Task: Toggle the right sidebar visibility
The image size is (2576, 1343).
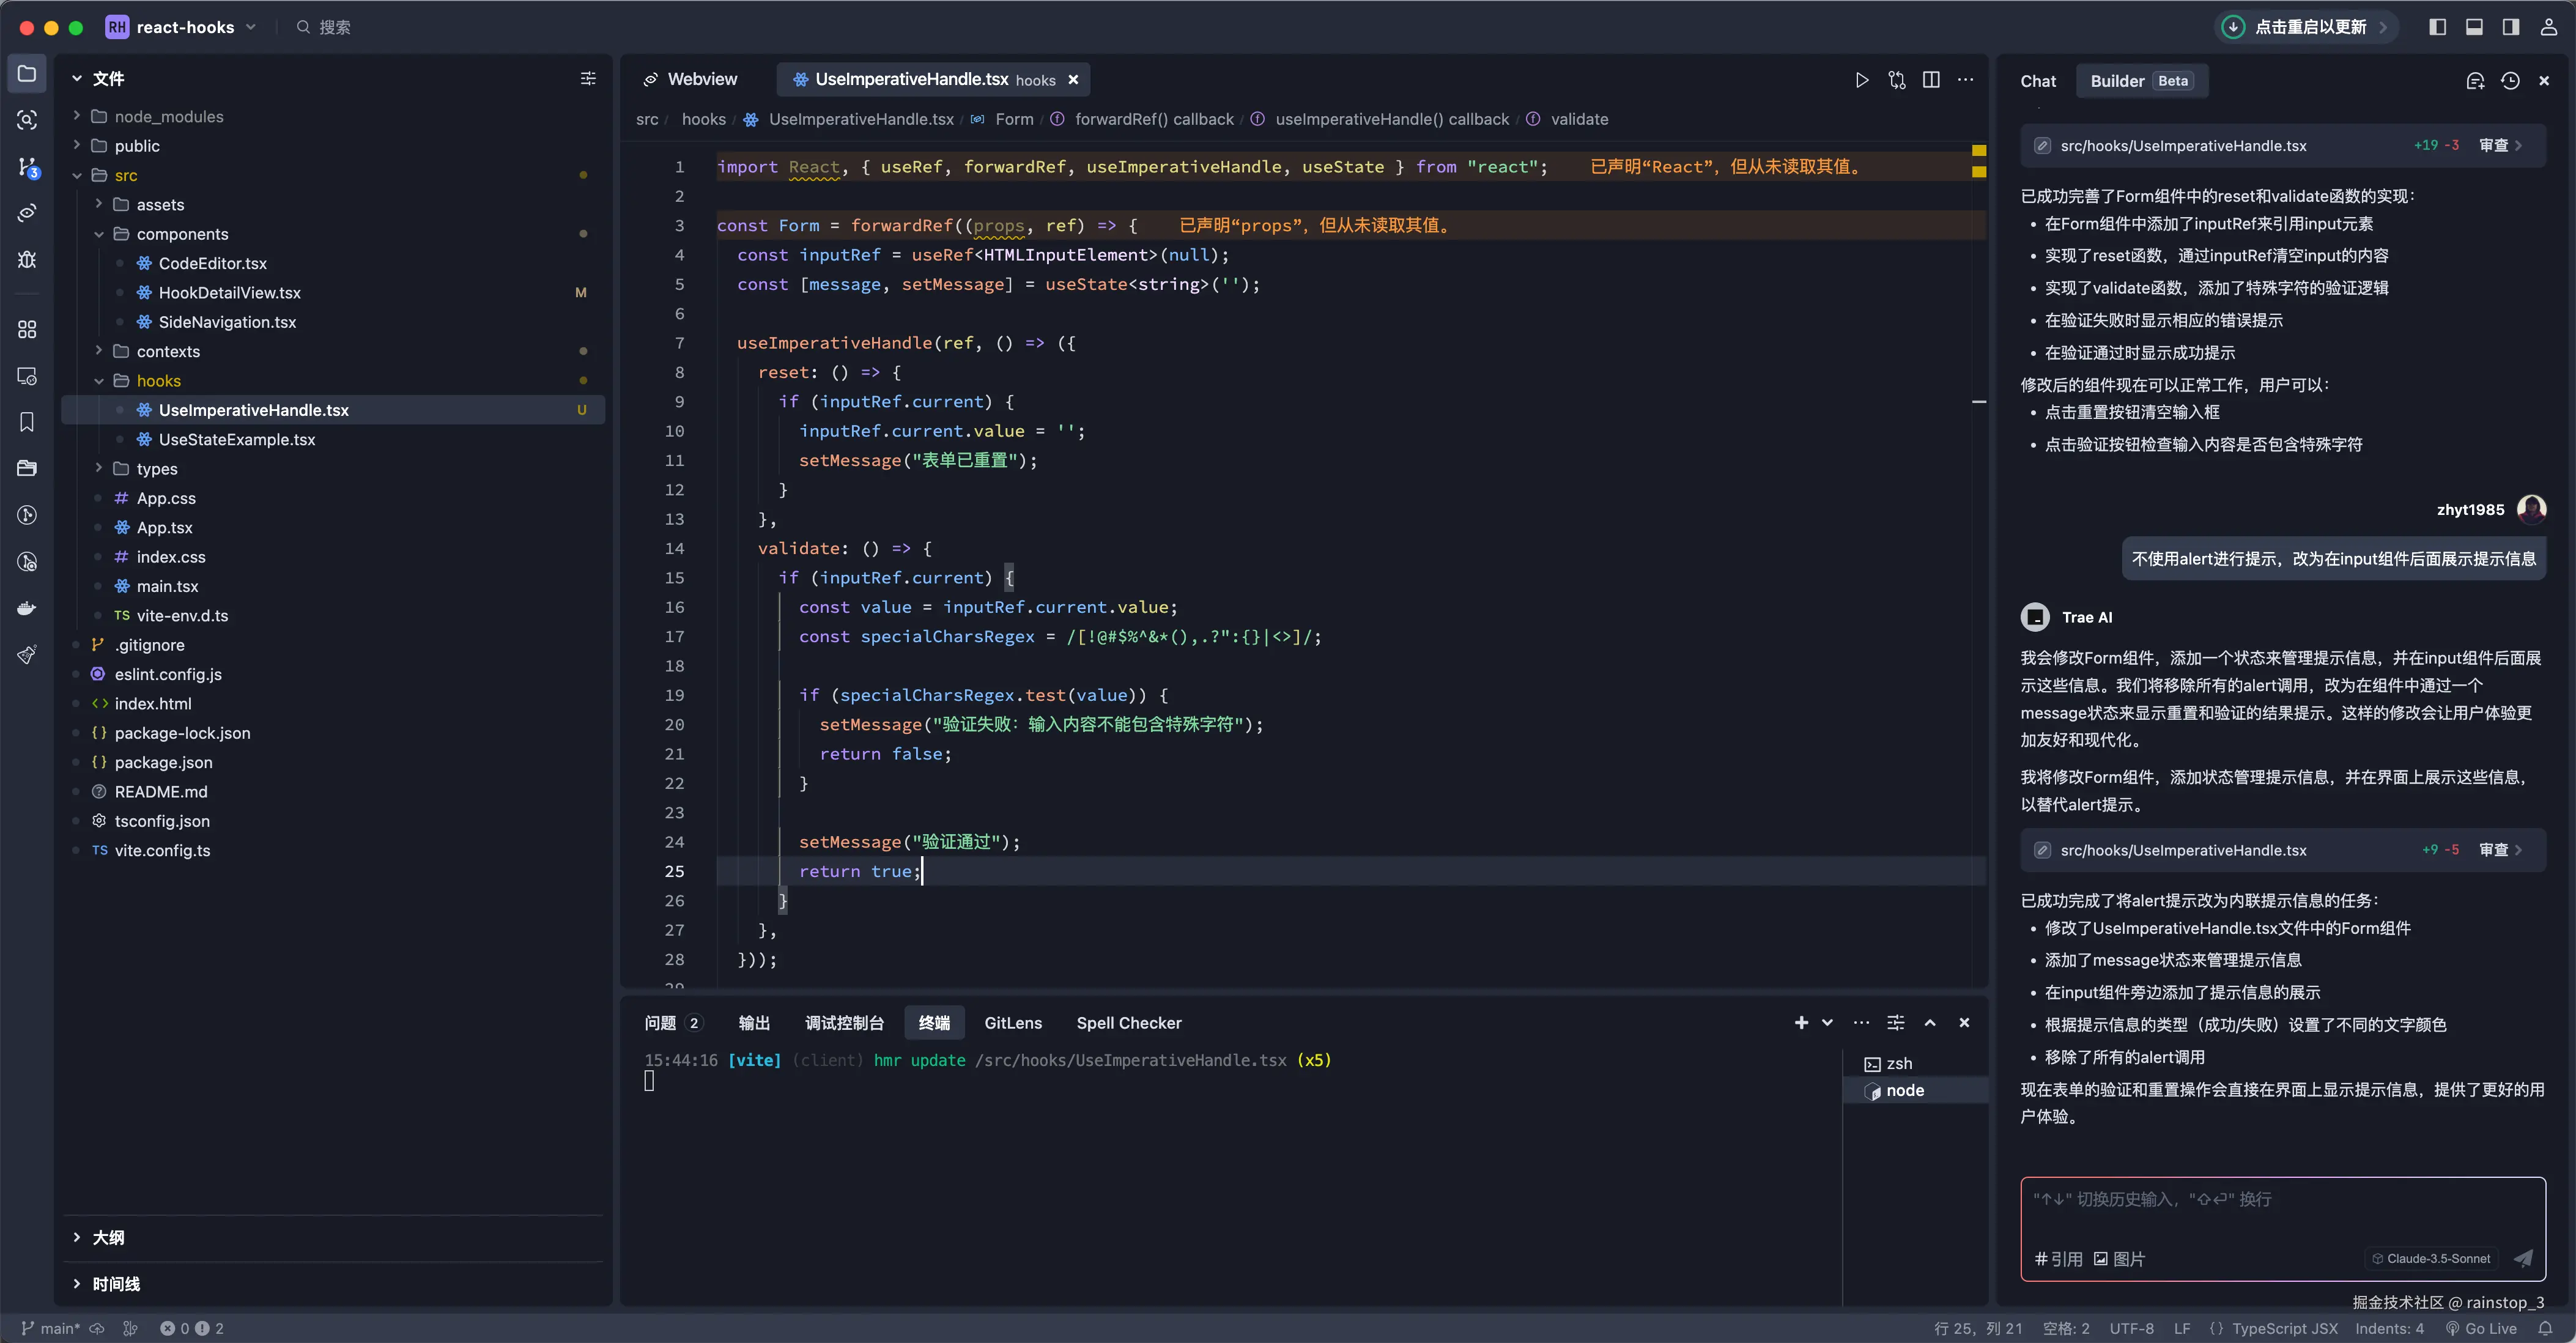Action: coord(2510,27)
